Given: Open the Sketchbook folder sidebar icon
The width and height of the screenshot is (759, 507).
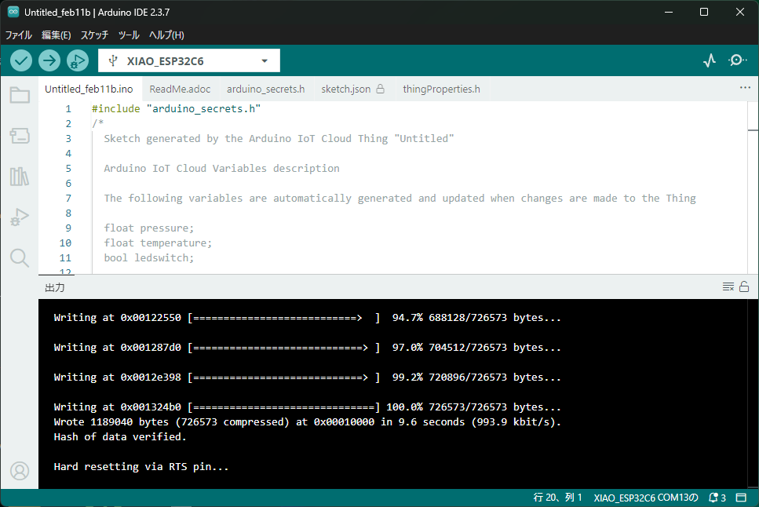Looking at the screenshot, I should click(20, 96).
